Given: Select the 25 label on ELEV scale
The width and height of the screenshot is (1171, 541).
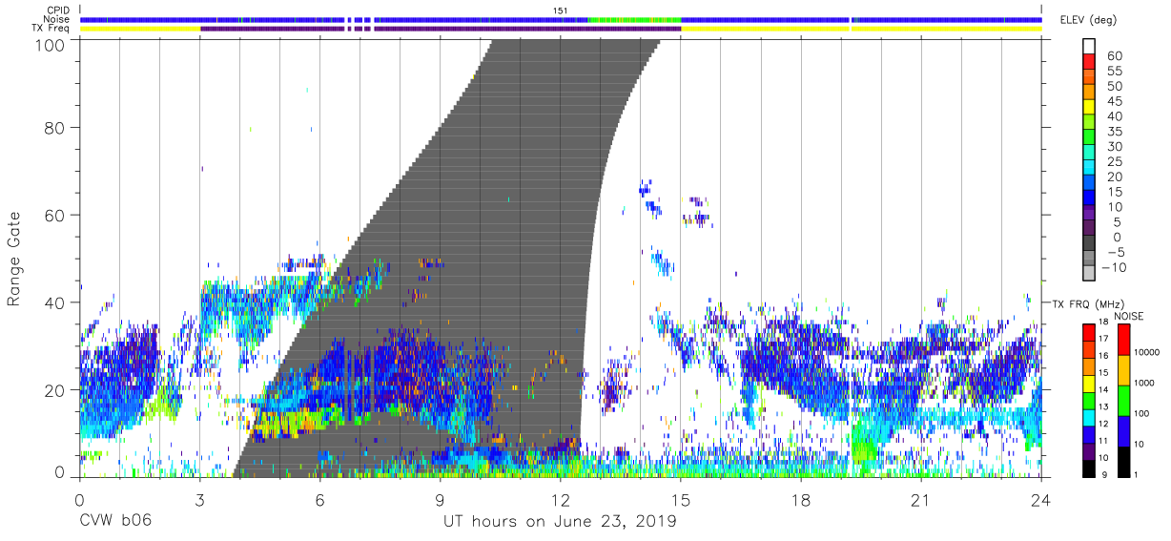Looking at the screenshot, I should pyautogui.click(x=1115, y=161).
